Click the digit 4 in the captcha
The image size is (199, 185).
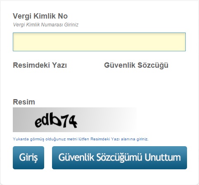coord(73,121)
